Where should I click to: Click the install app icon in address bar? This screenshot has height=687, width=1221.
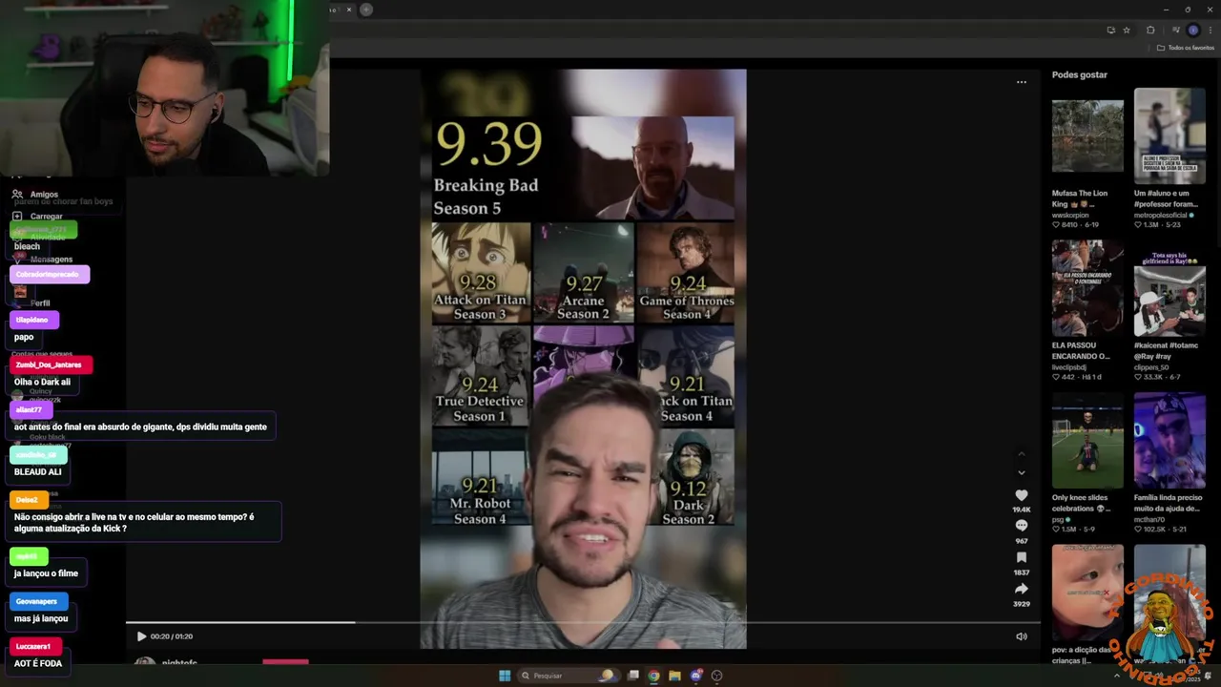click(x=1110, y=30)
